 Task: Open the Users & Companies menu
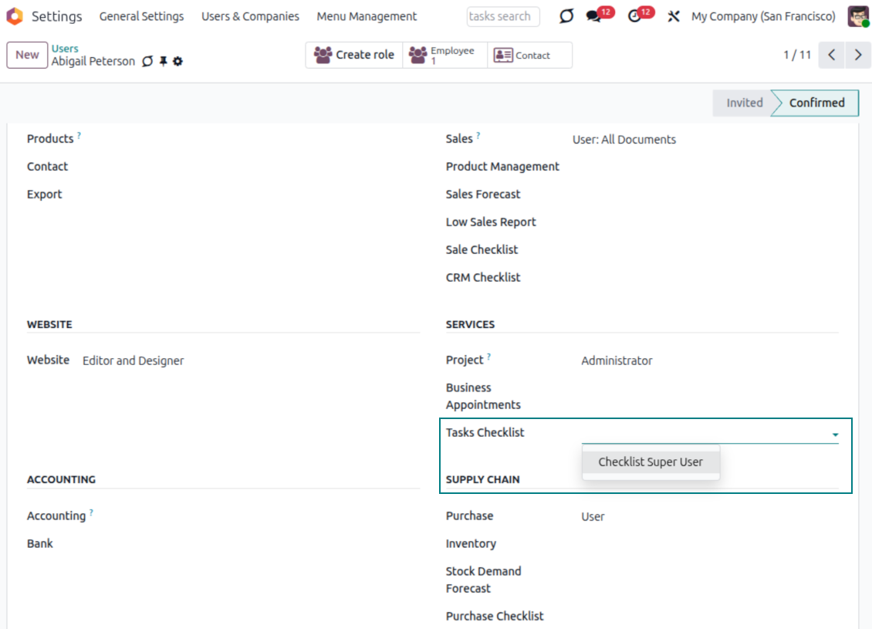tap(250, 16)
